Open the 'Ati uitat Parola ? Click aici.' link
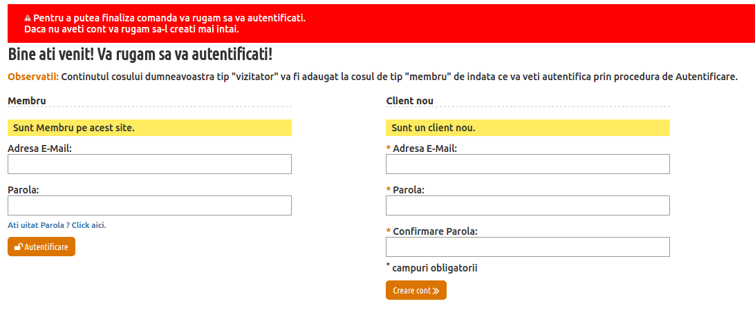Screen dimensions: 755x326 coord(57,225)
